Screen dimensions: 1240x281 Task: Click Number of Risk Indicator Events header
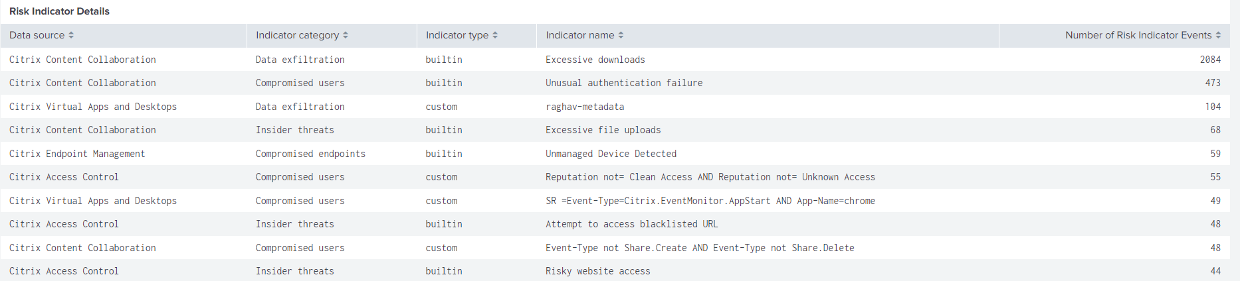[1138, 35]
